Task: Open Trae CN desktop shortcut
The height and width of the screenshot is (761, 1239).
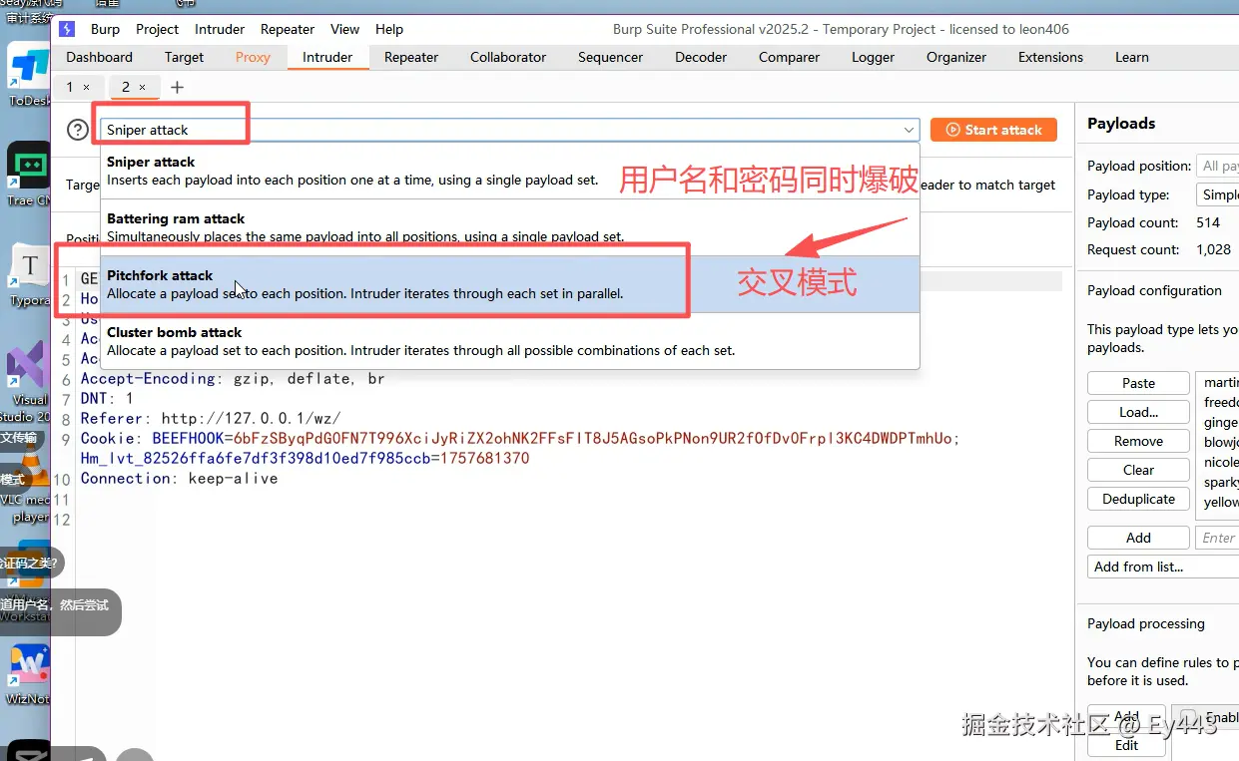Action: tap(29, 175)
